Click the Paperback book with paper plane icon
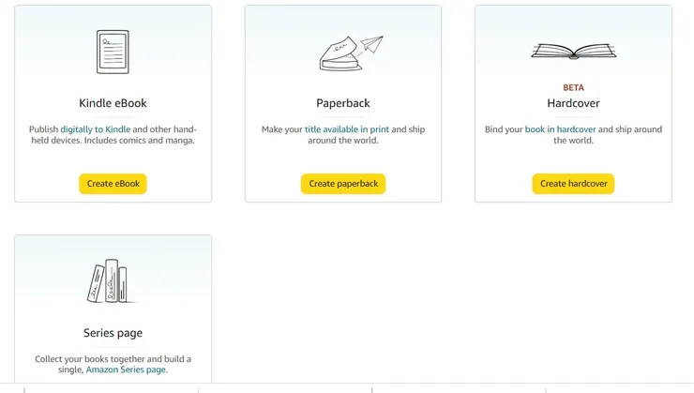Screen dimensions: 694x393 [x=343, y=53]
